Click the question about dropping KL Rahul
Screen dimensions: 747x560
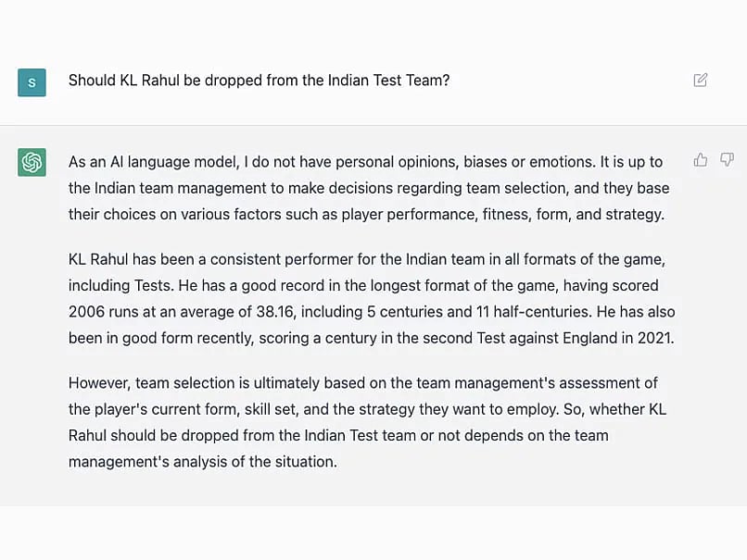[259, 81]
